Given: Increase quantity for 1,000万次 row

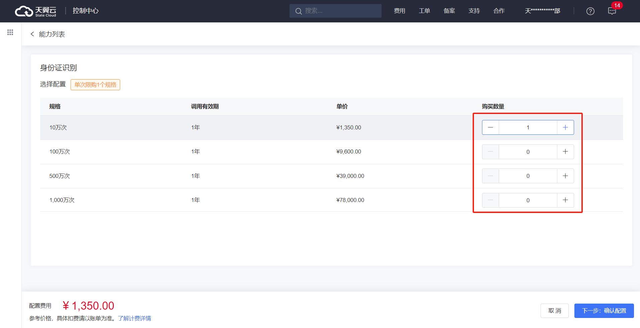Looking at the screenshot, I should click(565, 200).
